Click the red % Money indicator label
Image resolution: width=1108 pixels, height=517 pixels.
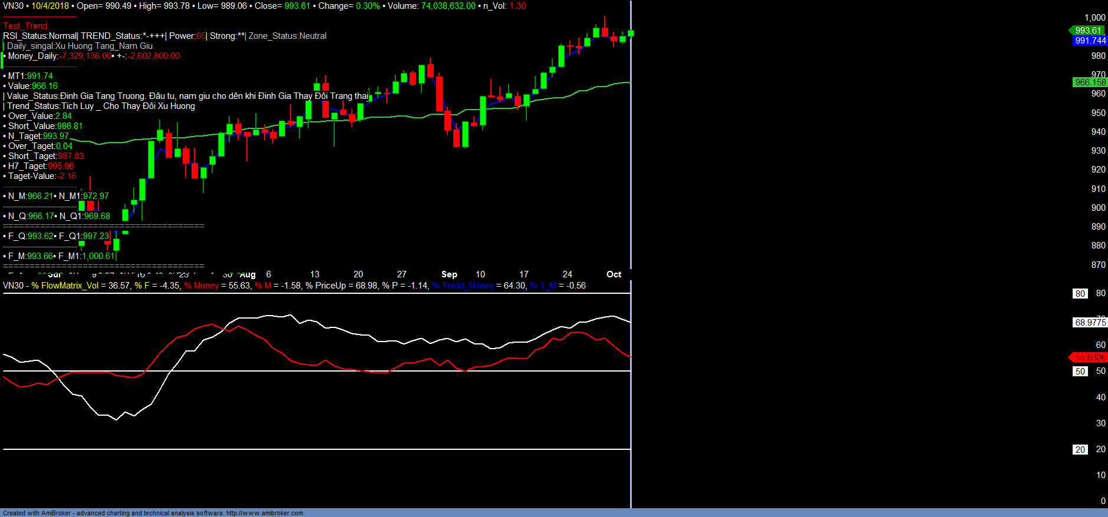click(x=202, y=286)
